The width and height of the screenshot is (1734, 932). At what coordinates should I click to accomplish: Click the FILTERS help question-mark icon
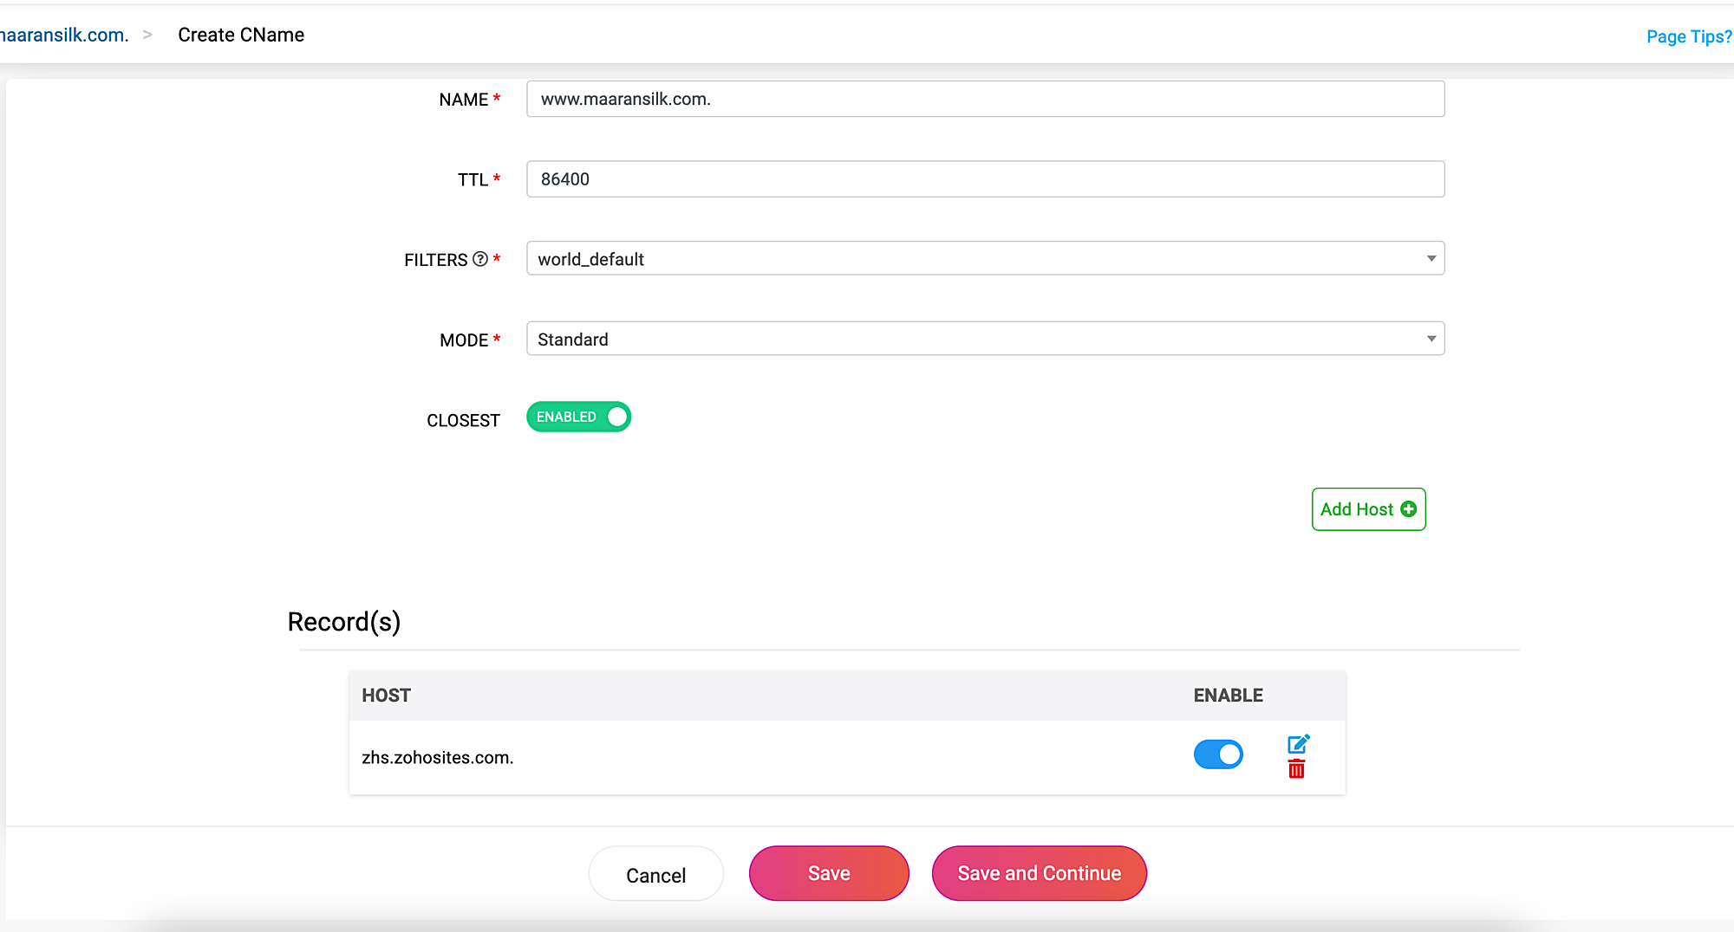click(x=480, y=259)
